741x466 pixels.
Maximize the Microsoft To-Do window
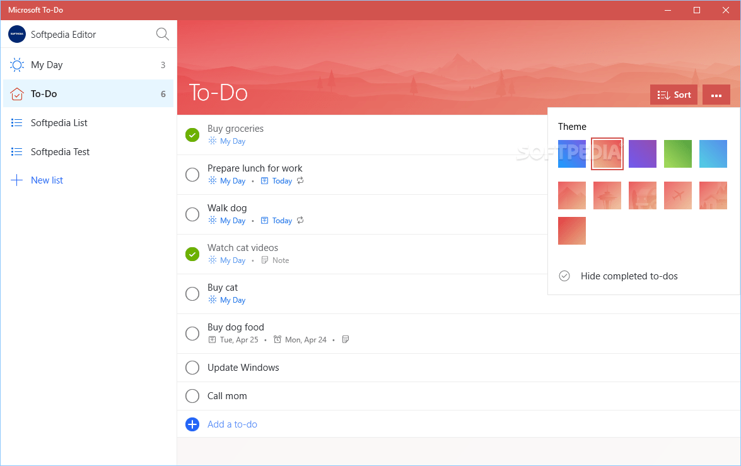[697, 10]
